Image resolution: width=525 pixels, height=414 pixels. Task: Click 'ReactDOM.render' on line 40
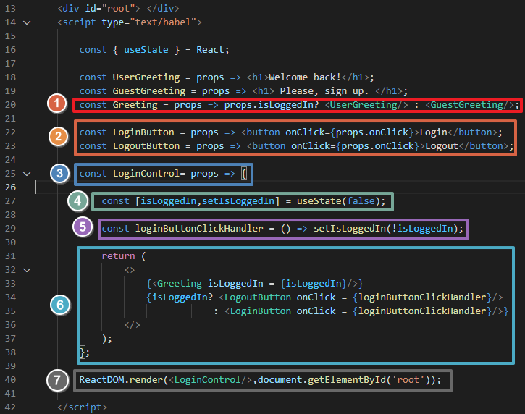(121, 380)
